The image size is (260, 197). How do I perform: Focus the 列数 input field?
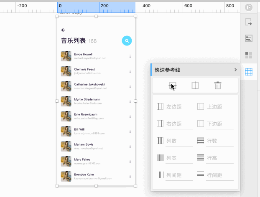(x=179, y=141)
